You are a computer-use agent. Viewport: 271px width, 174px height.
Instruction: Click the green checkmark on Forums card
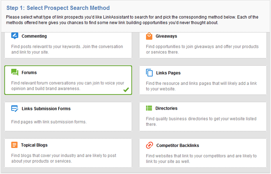point(126,90)
